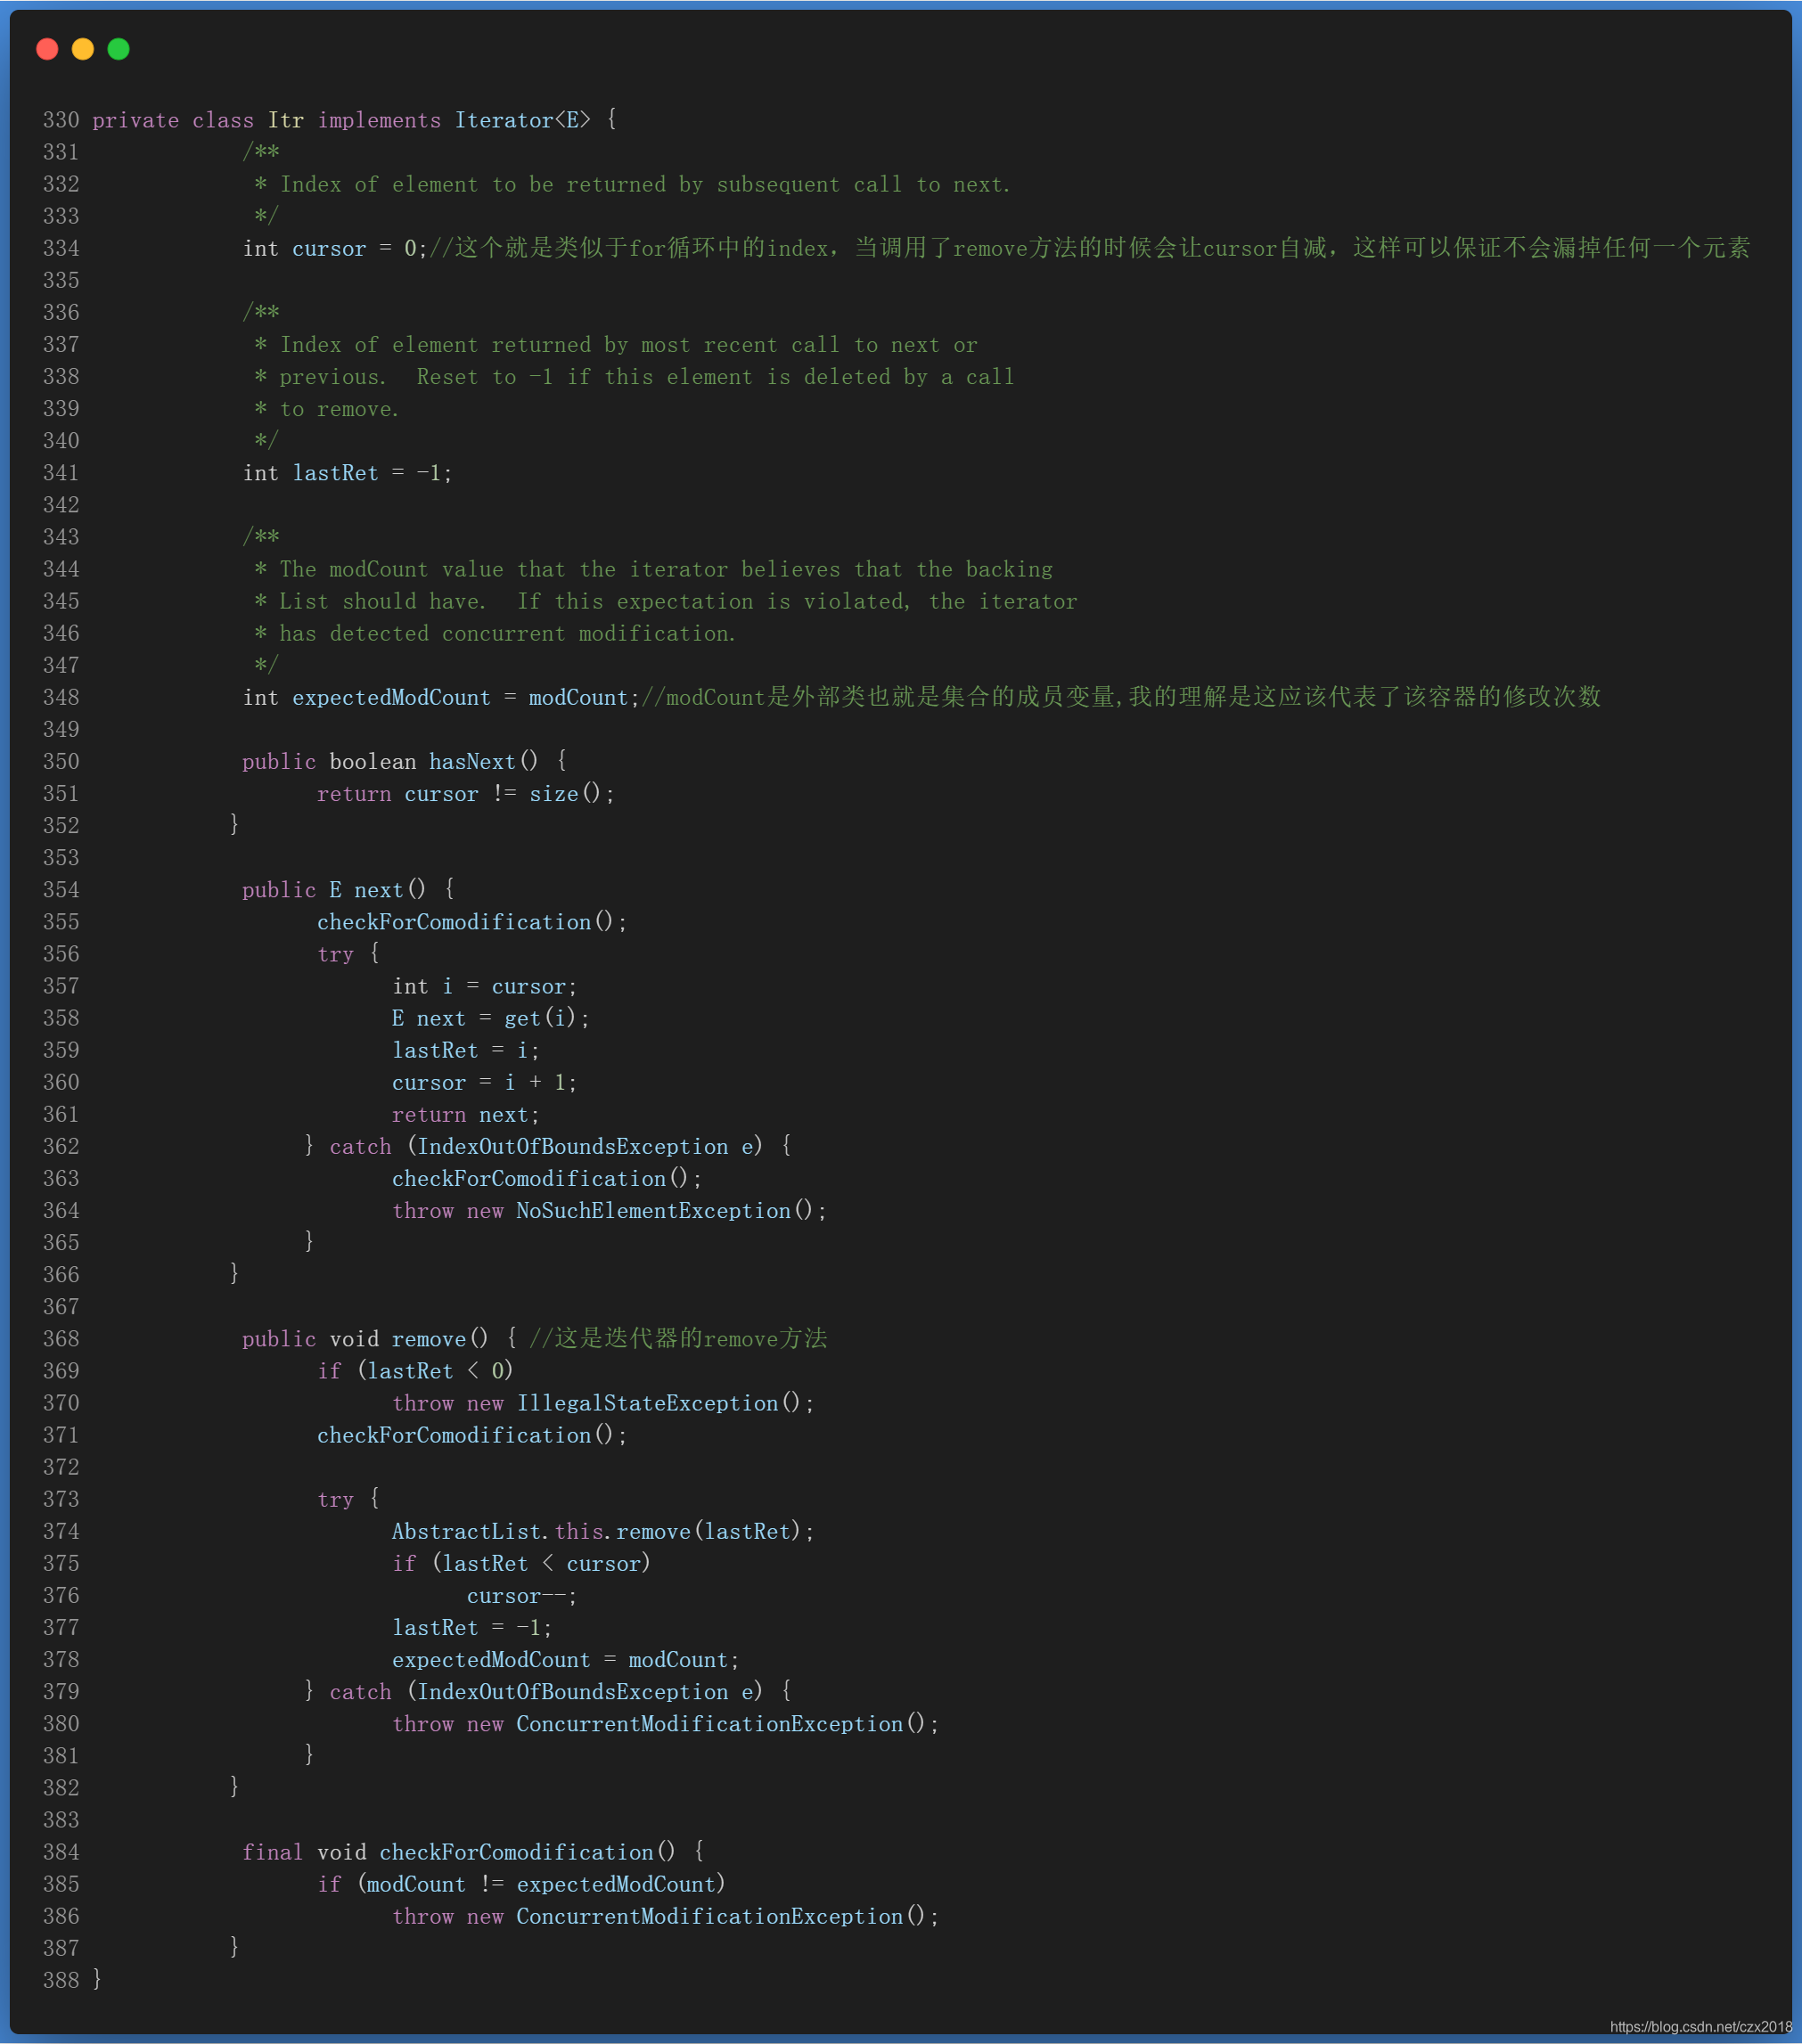The height and width of the screenshot is (2044, 1802).
Task: Click the IllegalStateException text
Action: coord(647,1404)
